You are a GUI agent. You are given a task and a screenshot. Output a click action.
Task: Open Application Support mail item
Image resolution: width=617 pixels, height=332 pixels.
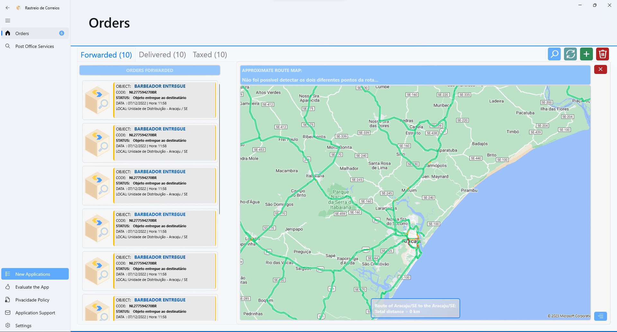(35, 313)
